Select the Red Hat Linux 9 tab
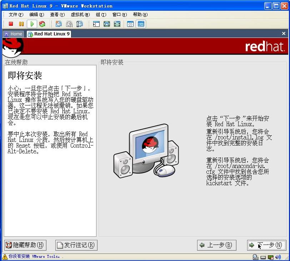The width and height of the screenshot is (290, 261). click(x=49, y=34)
